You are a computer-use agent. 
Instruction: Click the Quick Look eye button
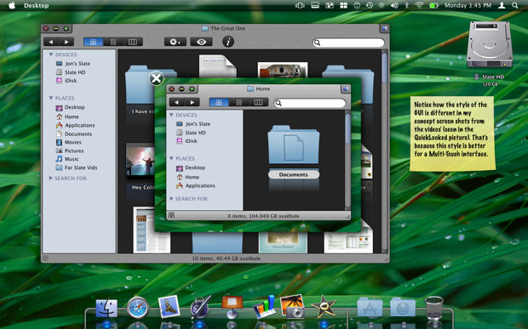tap(201, 42)
